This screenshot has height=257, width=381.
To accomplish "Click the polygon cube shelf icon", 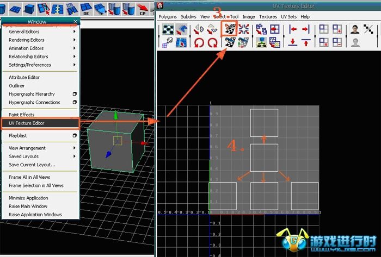I will click(x=29, y=9).
